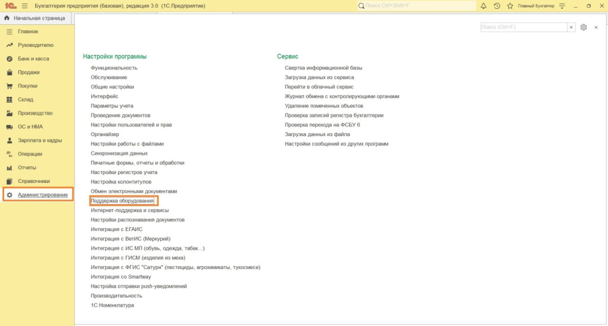Click the gear icon next to panel search

point(584,27)
